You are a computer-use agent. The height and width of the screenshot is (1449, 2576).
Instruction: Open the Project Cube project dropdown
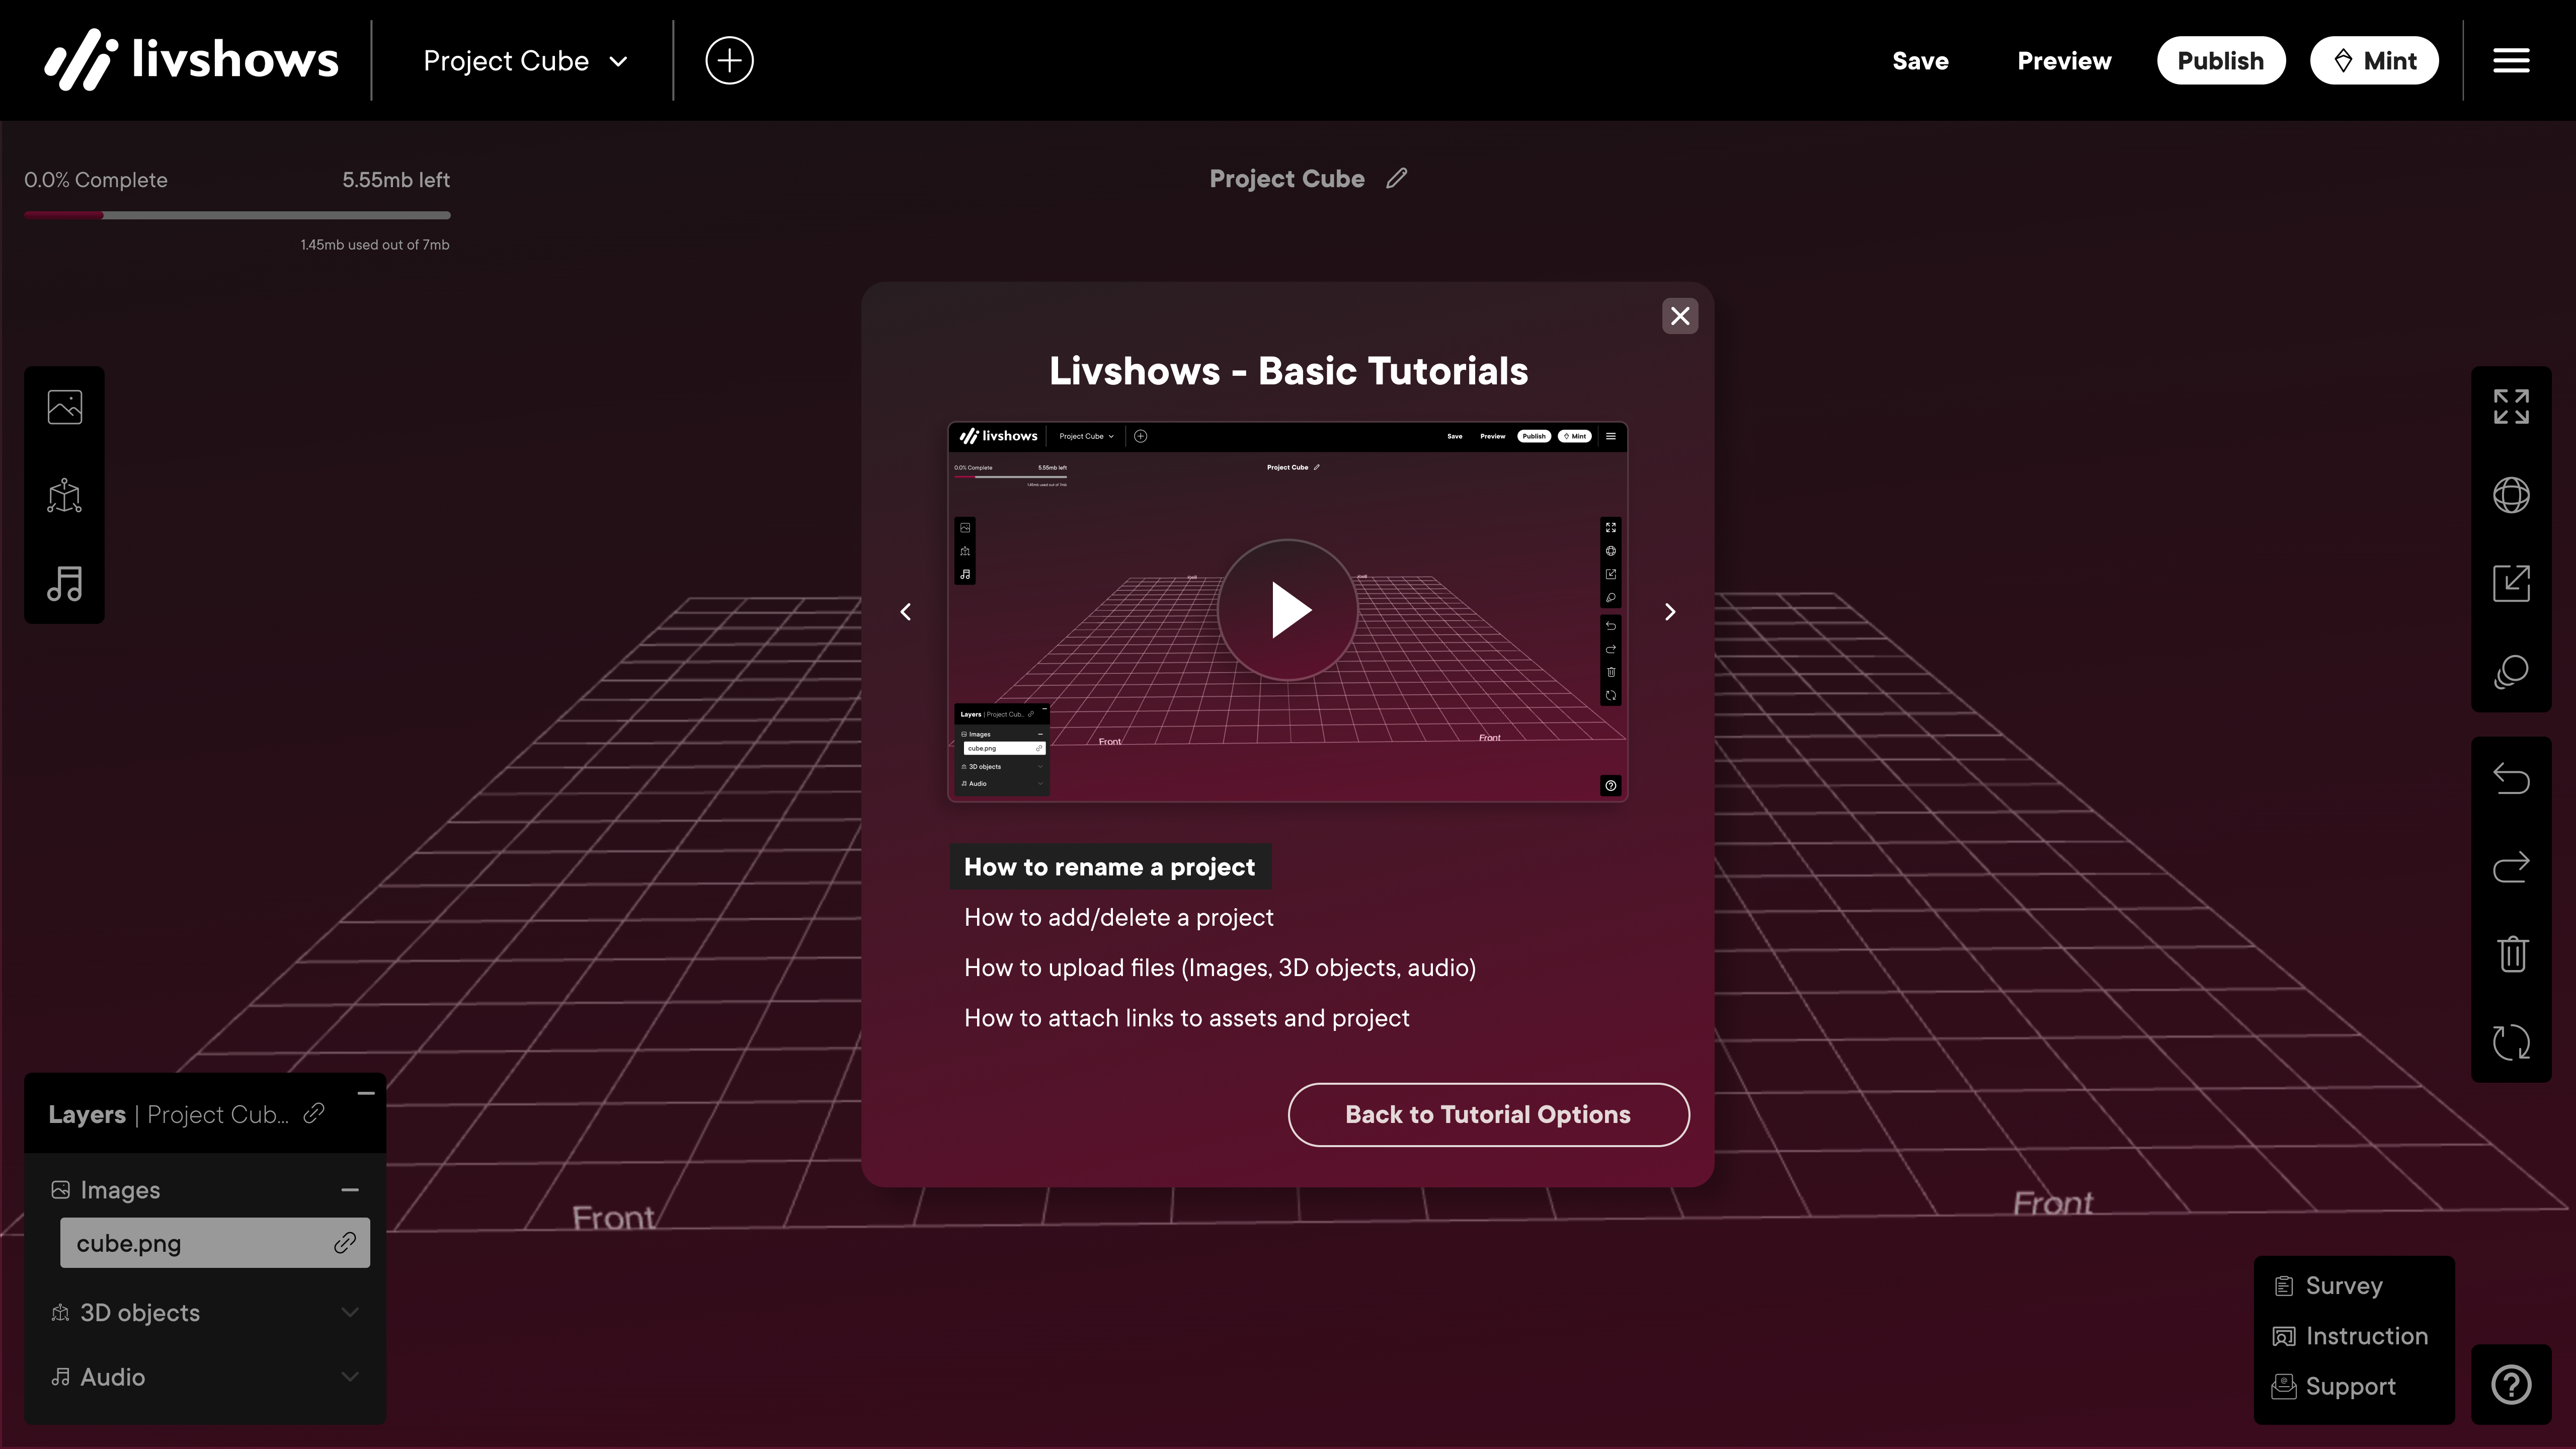[x=525, y=61]
